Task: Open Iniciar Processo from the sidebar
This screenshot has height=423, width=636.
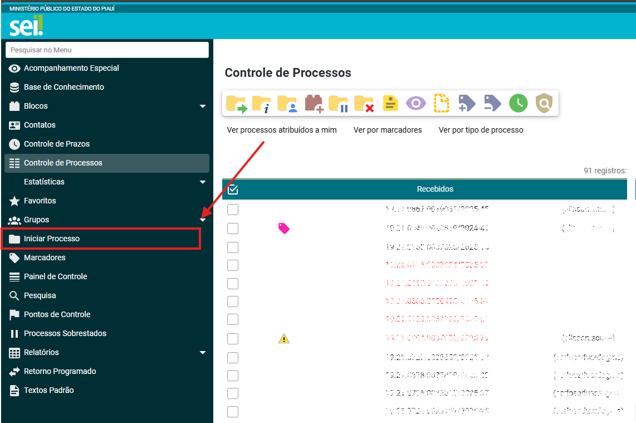Action: (x=52, y=239)
